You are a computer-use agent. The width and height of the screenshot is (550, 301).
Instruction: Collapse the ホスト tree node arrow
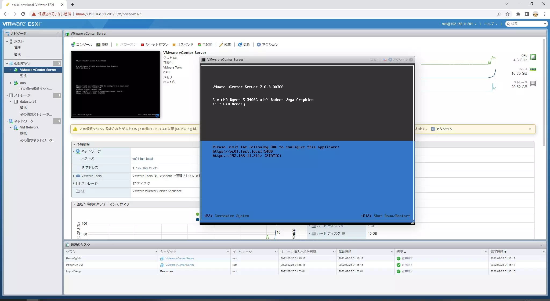point(7,42)
